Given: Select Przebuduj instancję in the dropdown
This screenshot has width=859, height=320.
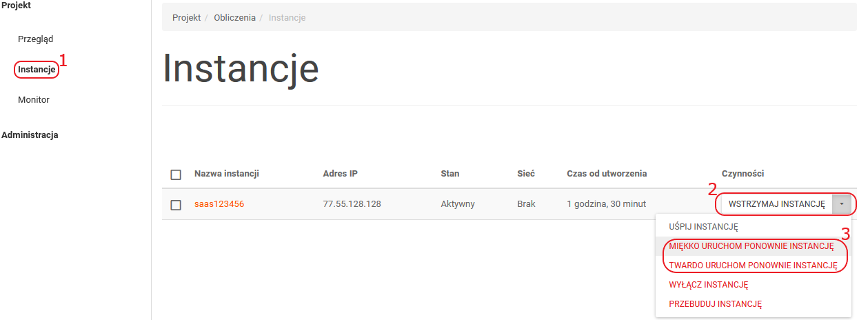Looking at the screenshot, I should pyautogui.click(x=715, y=303).
